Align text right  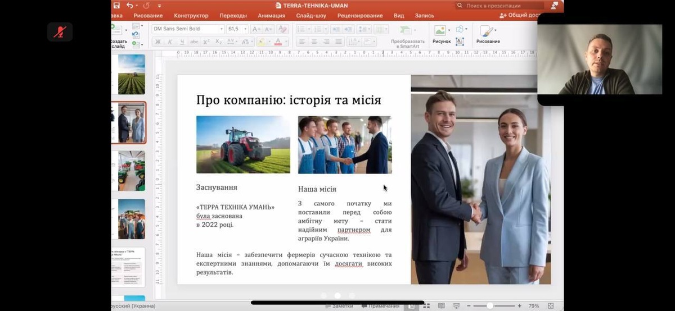click(x=326, y=42)
